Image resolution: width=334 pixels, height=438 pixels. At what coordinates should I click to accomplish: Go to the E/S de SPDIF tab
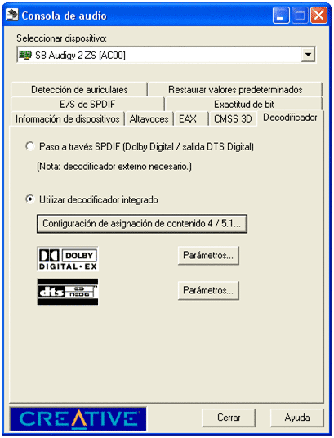tap(87, 105)
